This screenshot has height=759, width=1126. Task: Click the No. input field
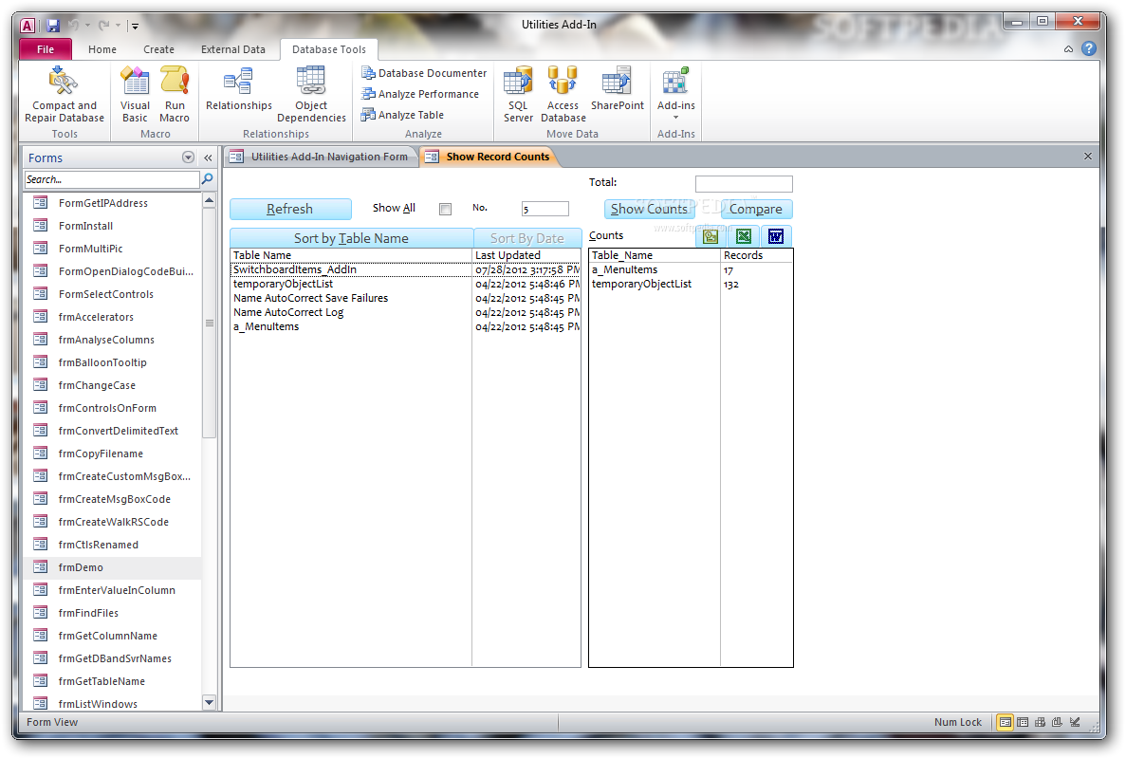pos(545,209)
